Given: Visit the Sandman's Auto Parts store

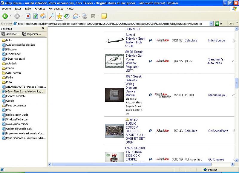Looking at the screenshot, I should pyautogui.click(x=215, y=61).
